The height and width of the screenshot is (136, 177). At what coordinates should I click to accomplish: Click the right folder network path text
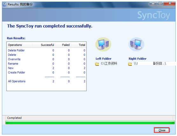coord(150,63)
